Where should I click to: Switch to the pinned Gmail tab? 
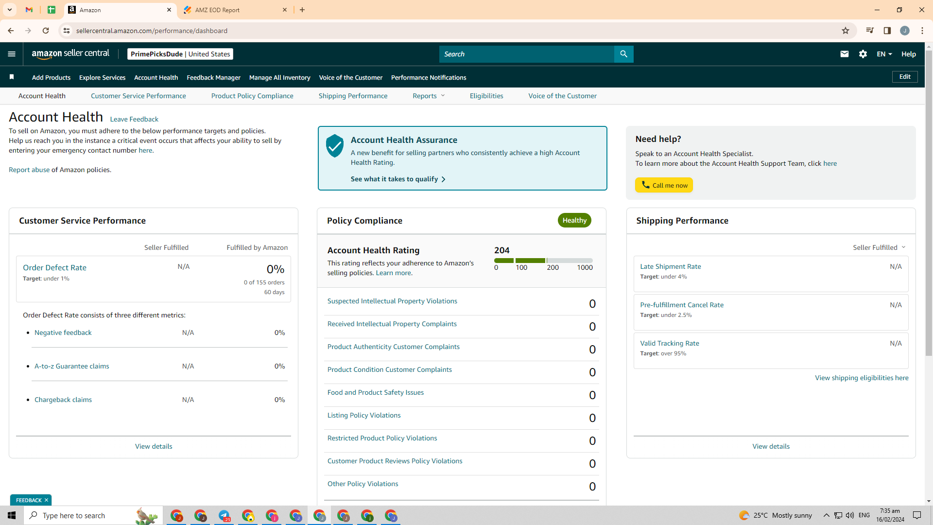click(x=29, y=10)
